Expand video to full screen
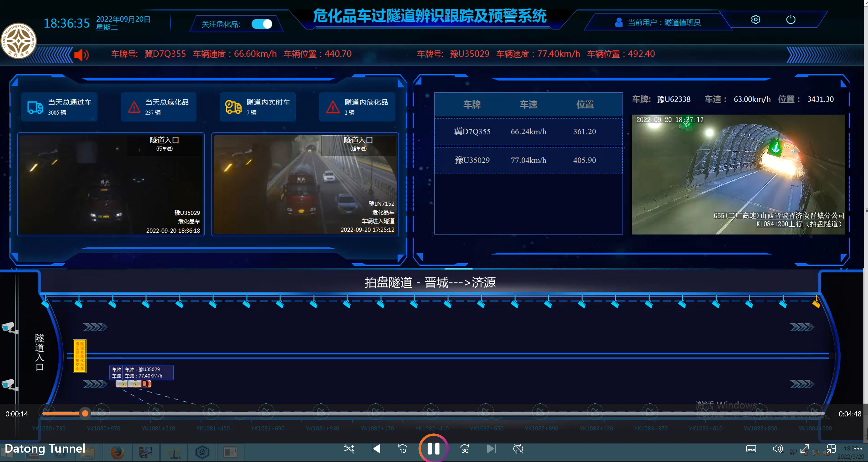868x462 pixels. click(x=805, y=449)
